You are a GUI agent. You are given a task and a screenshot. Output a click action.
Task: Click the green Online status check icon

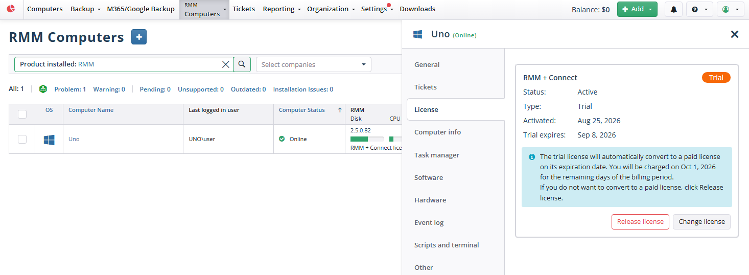tap(282, 139)
